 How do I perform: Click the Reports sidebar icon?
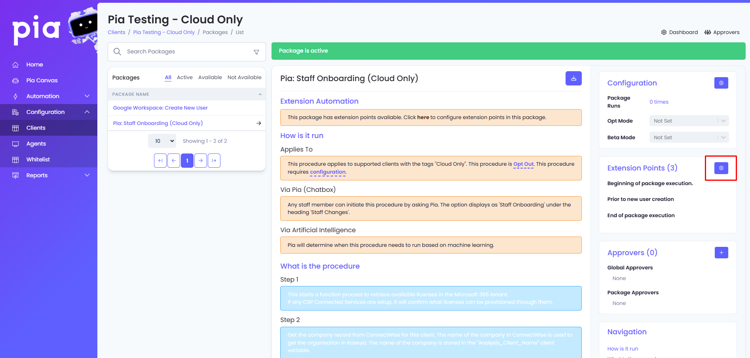pyautogui.click(x=15, y=175)
